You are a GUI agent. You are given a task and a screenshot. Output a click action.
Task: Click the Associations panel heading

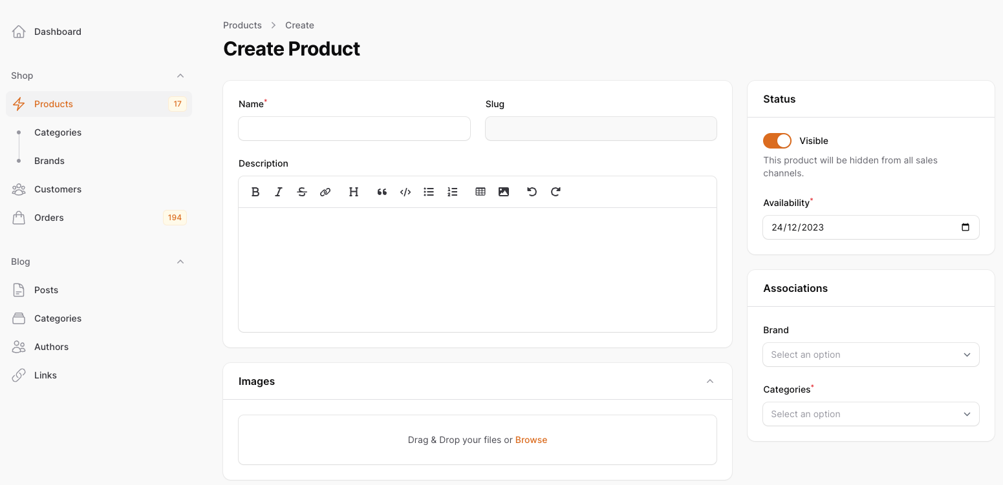pos(795,288)
